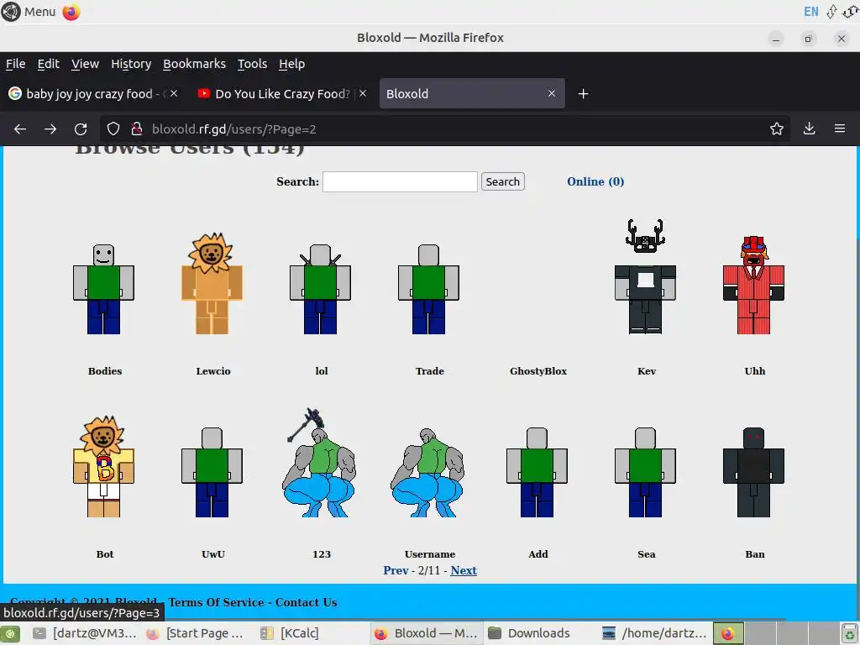The image size is (860, 645).
Task: Open the View menu
Action: (85, 64)
